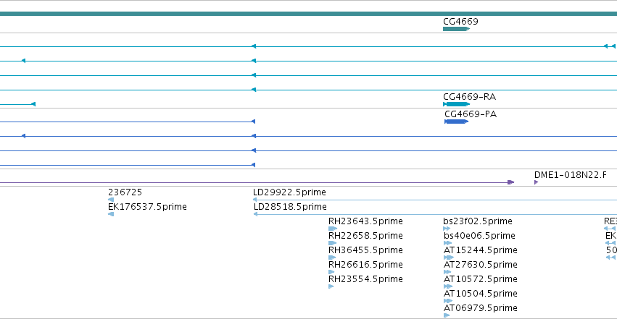Select the glyph under RH23643.5prime
617x319 pixels.
(x=333, y=229)
